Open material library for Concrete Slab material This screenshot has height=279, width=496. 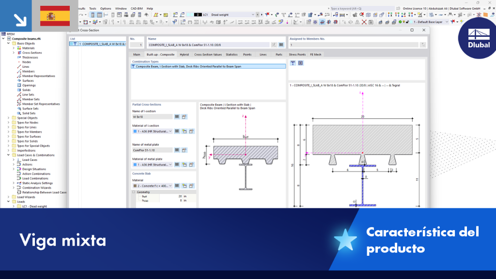(x=177, y=186)
